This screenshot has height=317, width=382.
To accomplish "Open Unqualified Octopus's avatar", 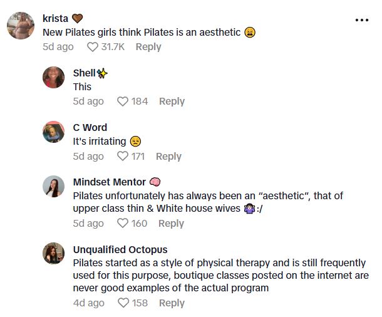I will point(54,254).
